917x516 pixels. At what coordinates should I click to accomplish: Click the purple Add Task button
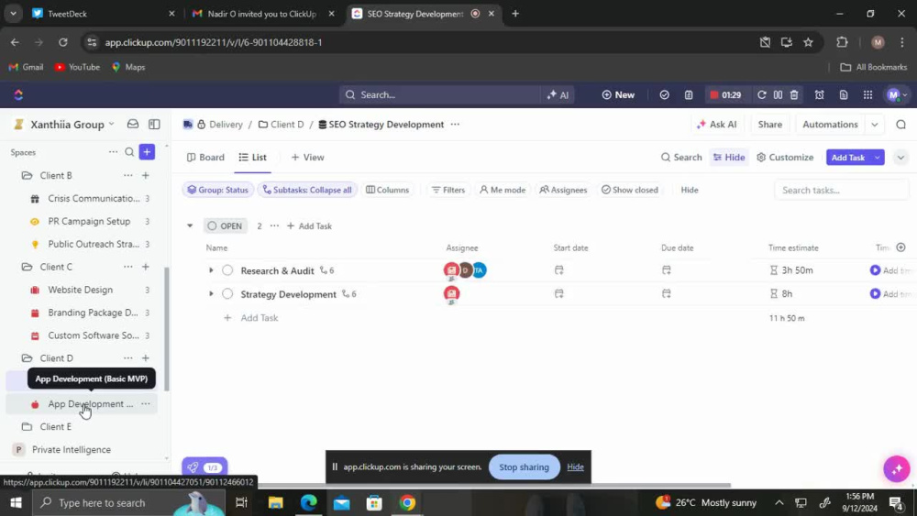[848, 158]
